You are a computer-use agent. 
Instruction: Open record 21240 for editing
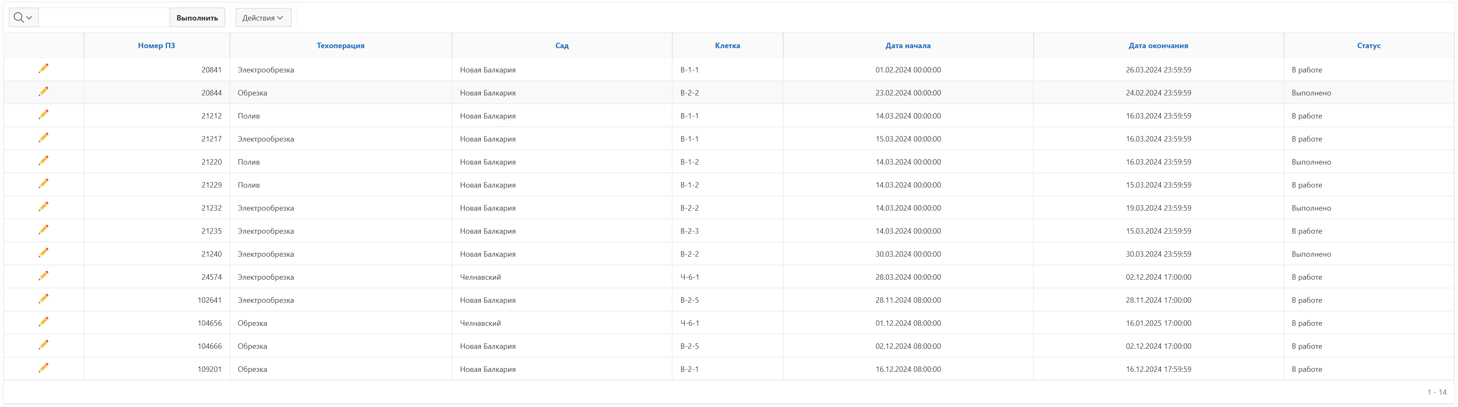coord(44,253)
